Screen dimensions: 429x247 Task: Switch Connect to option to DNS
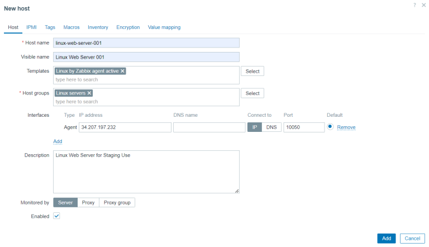[271, 127]
